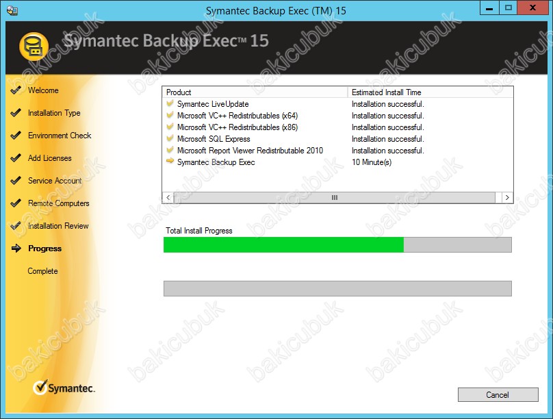Click the checkmark icon beside Welcome
This screenshot has height=419, width=553.
(x=16, y=90)
